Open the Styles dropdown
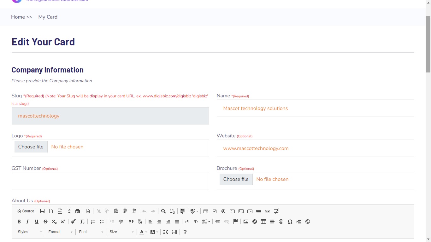The height and width of the screenshot is (242, 431). (30, 232)
